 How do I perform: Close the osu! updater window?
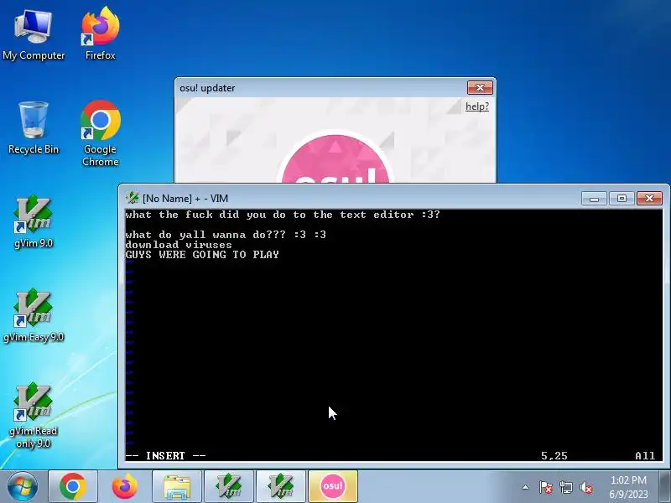[480, 88]
